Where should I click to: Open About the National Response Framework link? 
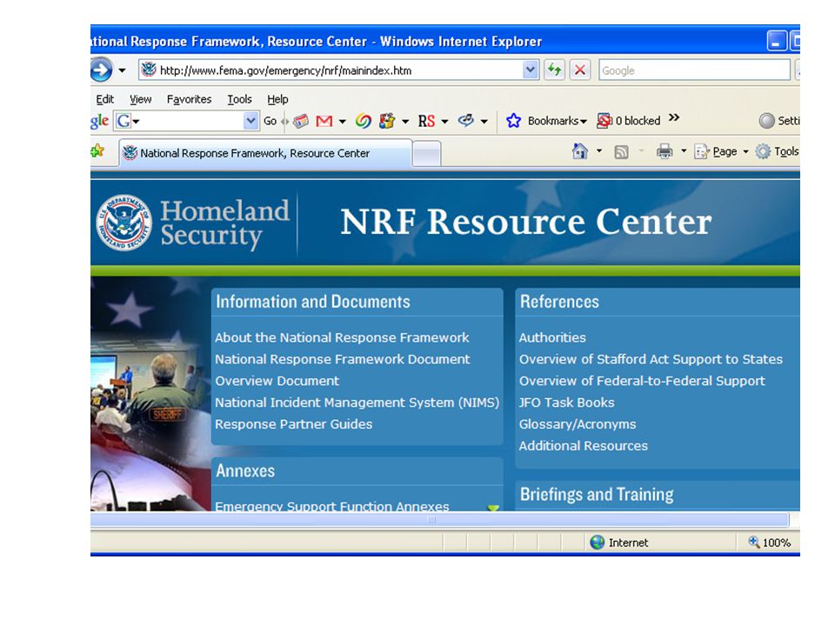point(342,337)
